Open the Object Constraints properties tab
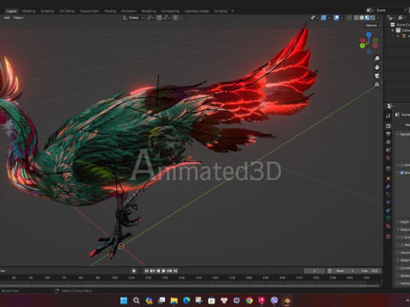 click(389, 211)
